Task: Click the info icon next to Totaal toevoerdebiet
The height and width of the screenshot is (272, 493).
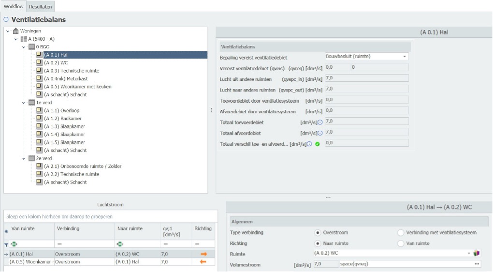Action: [x=320, y=122]
